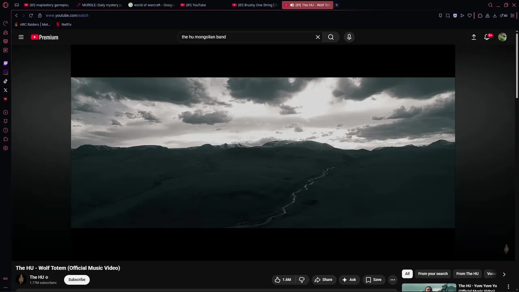This screenshot has height=292, width=519.
Task: Go back to the previous page
Action: coord(16,15)
